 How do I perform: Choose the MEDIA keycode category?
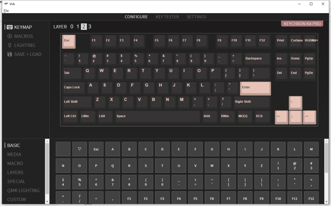(x=14, y=154)
